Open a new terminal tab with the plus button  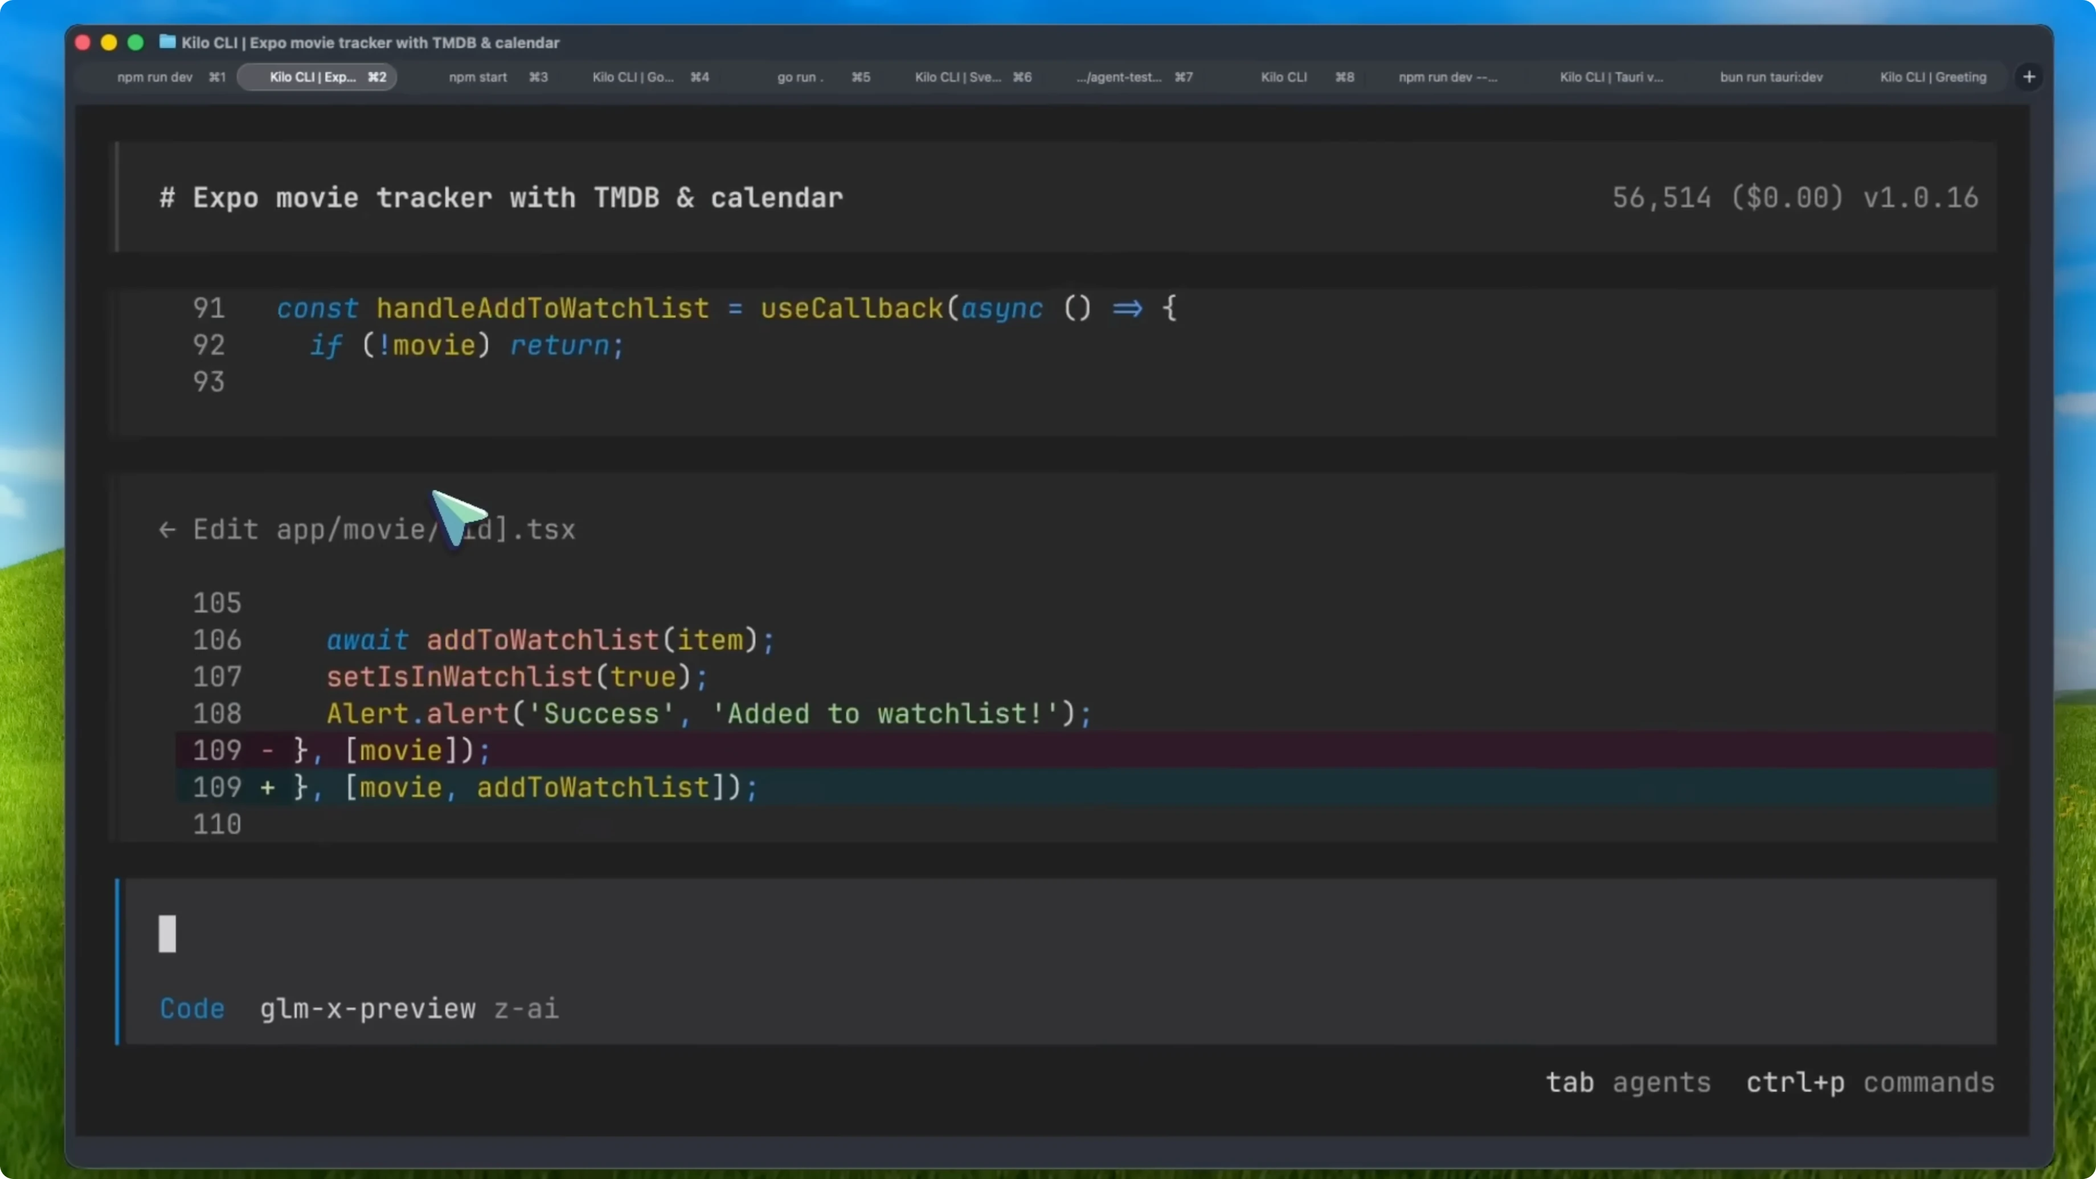coord(2028,76)
